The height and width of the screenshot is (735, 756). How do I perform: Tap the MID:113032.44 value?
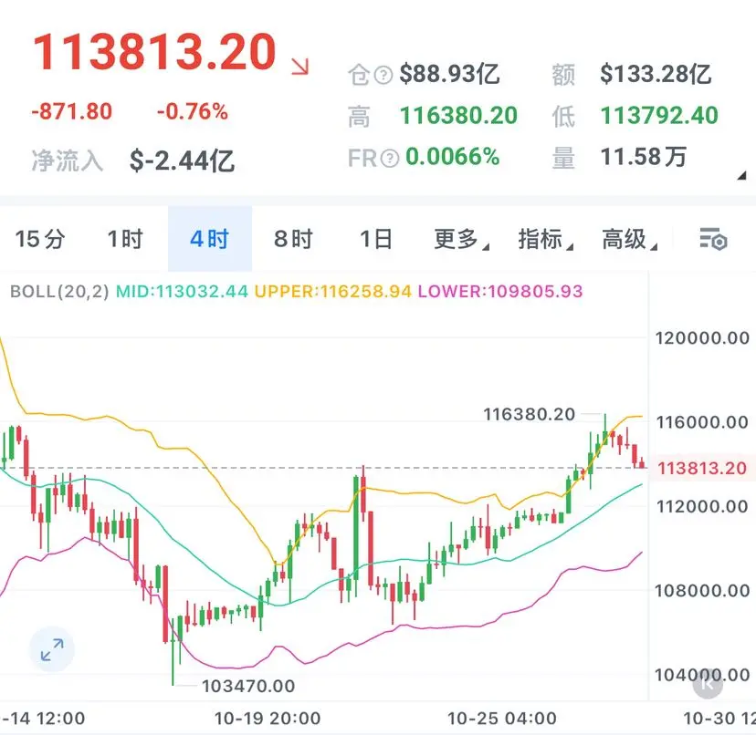click(182, 292)
